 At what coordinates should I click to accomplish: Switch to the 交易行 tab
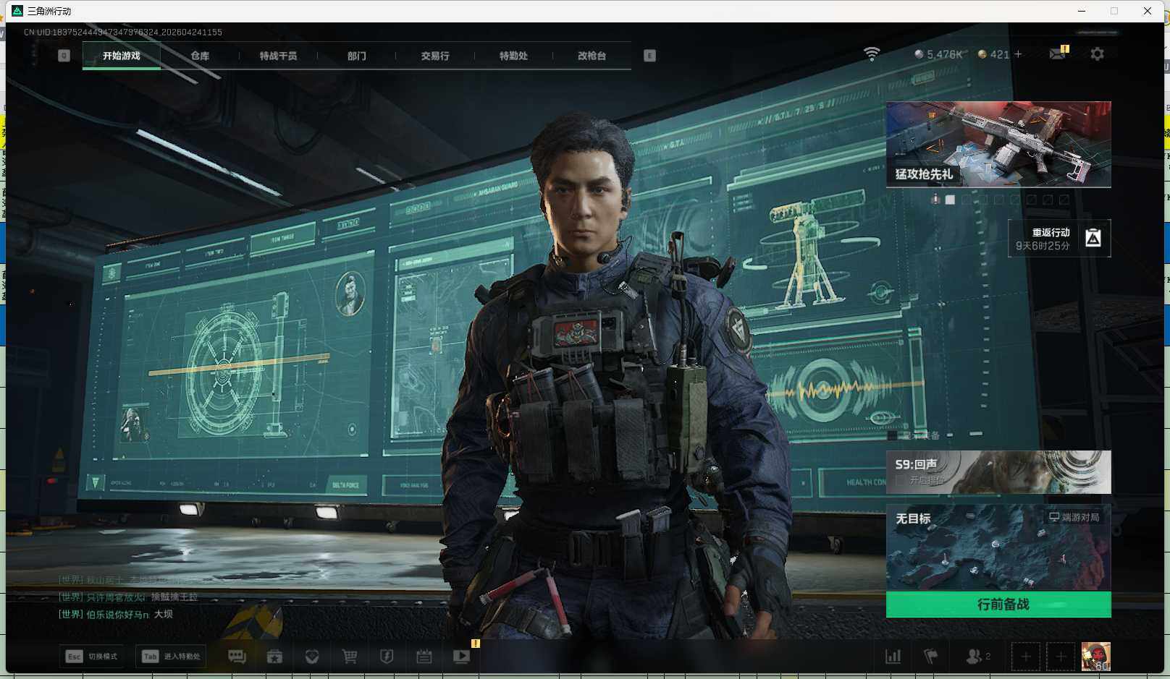click(x=435, y=56)
